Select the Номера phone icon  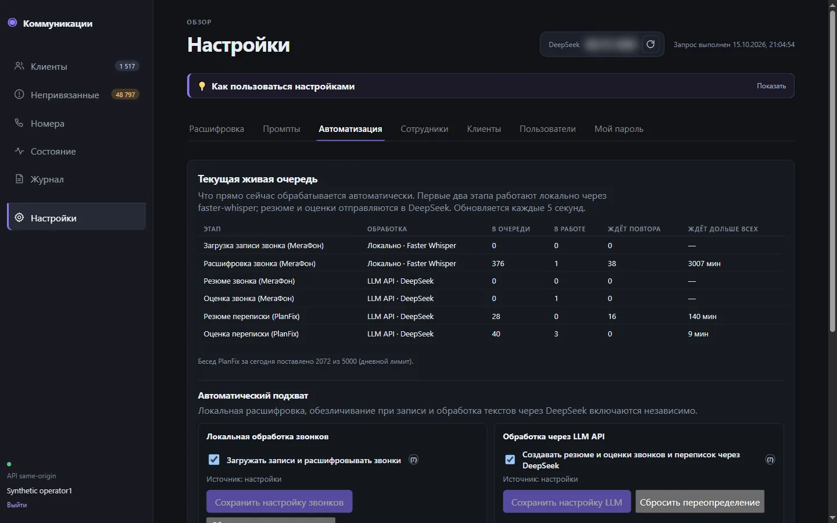click(x=19, y=123)
